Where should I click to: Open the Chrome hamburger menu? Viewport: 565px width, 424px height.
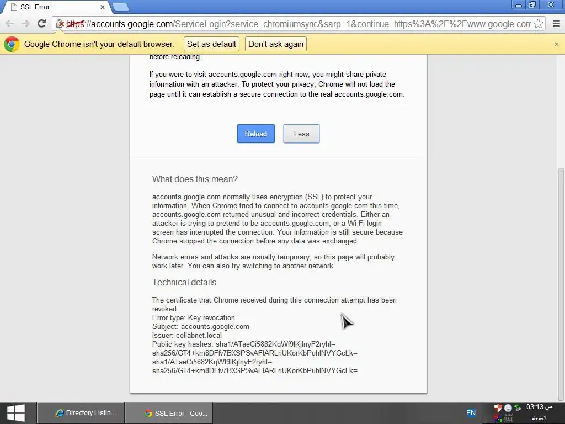[x=556, y=24]
